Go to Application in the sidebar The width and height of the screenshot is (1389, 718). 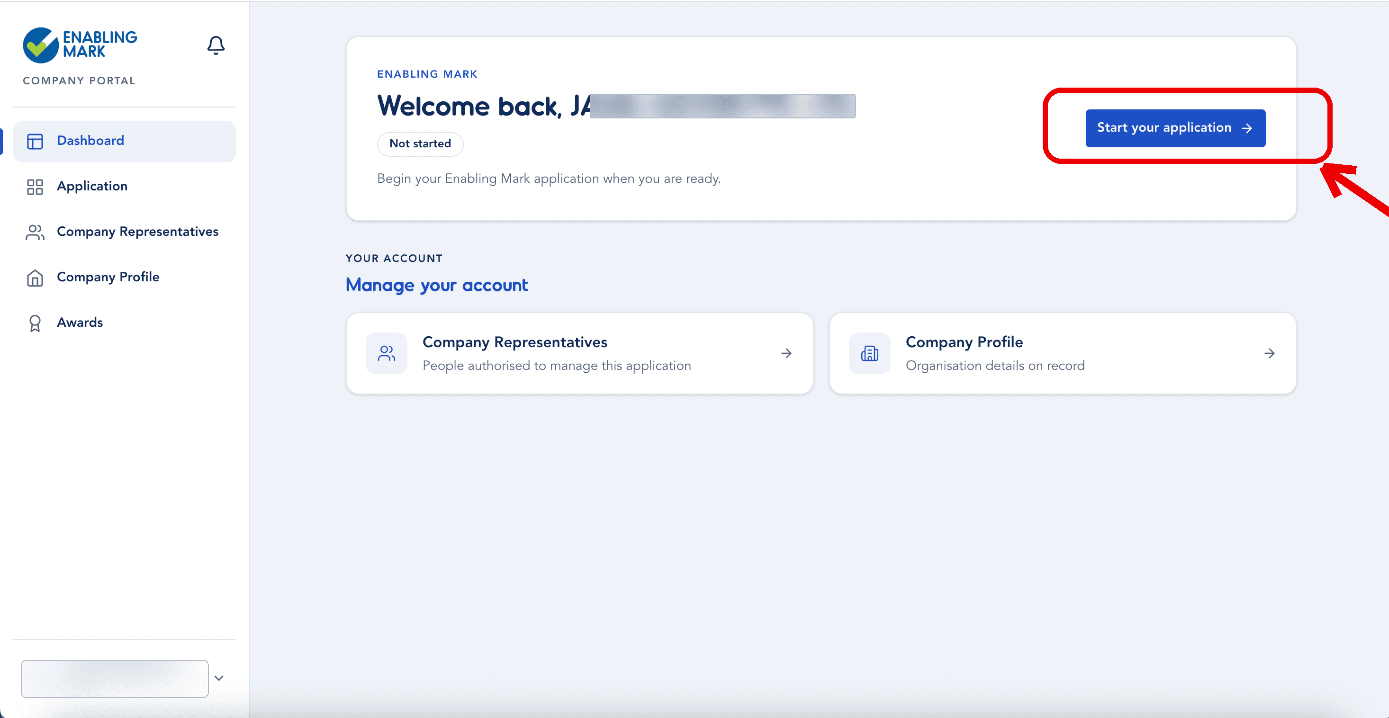pyautogui.click(x=125, y=187)
